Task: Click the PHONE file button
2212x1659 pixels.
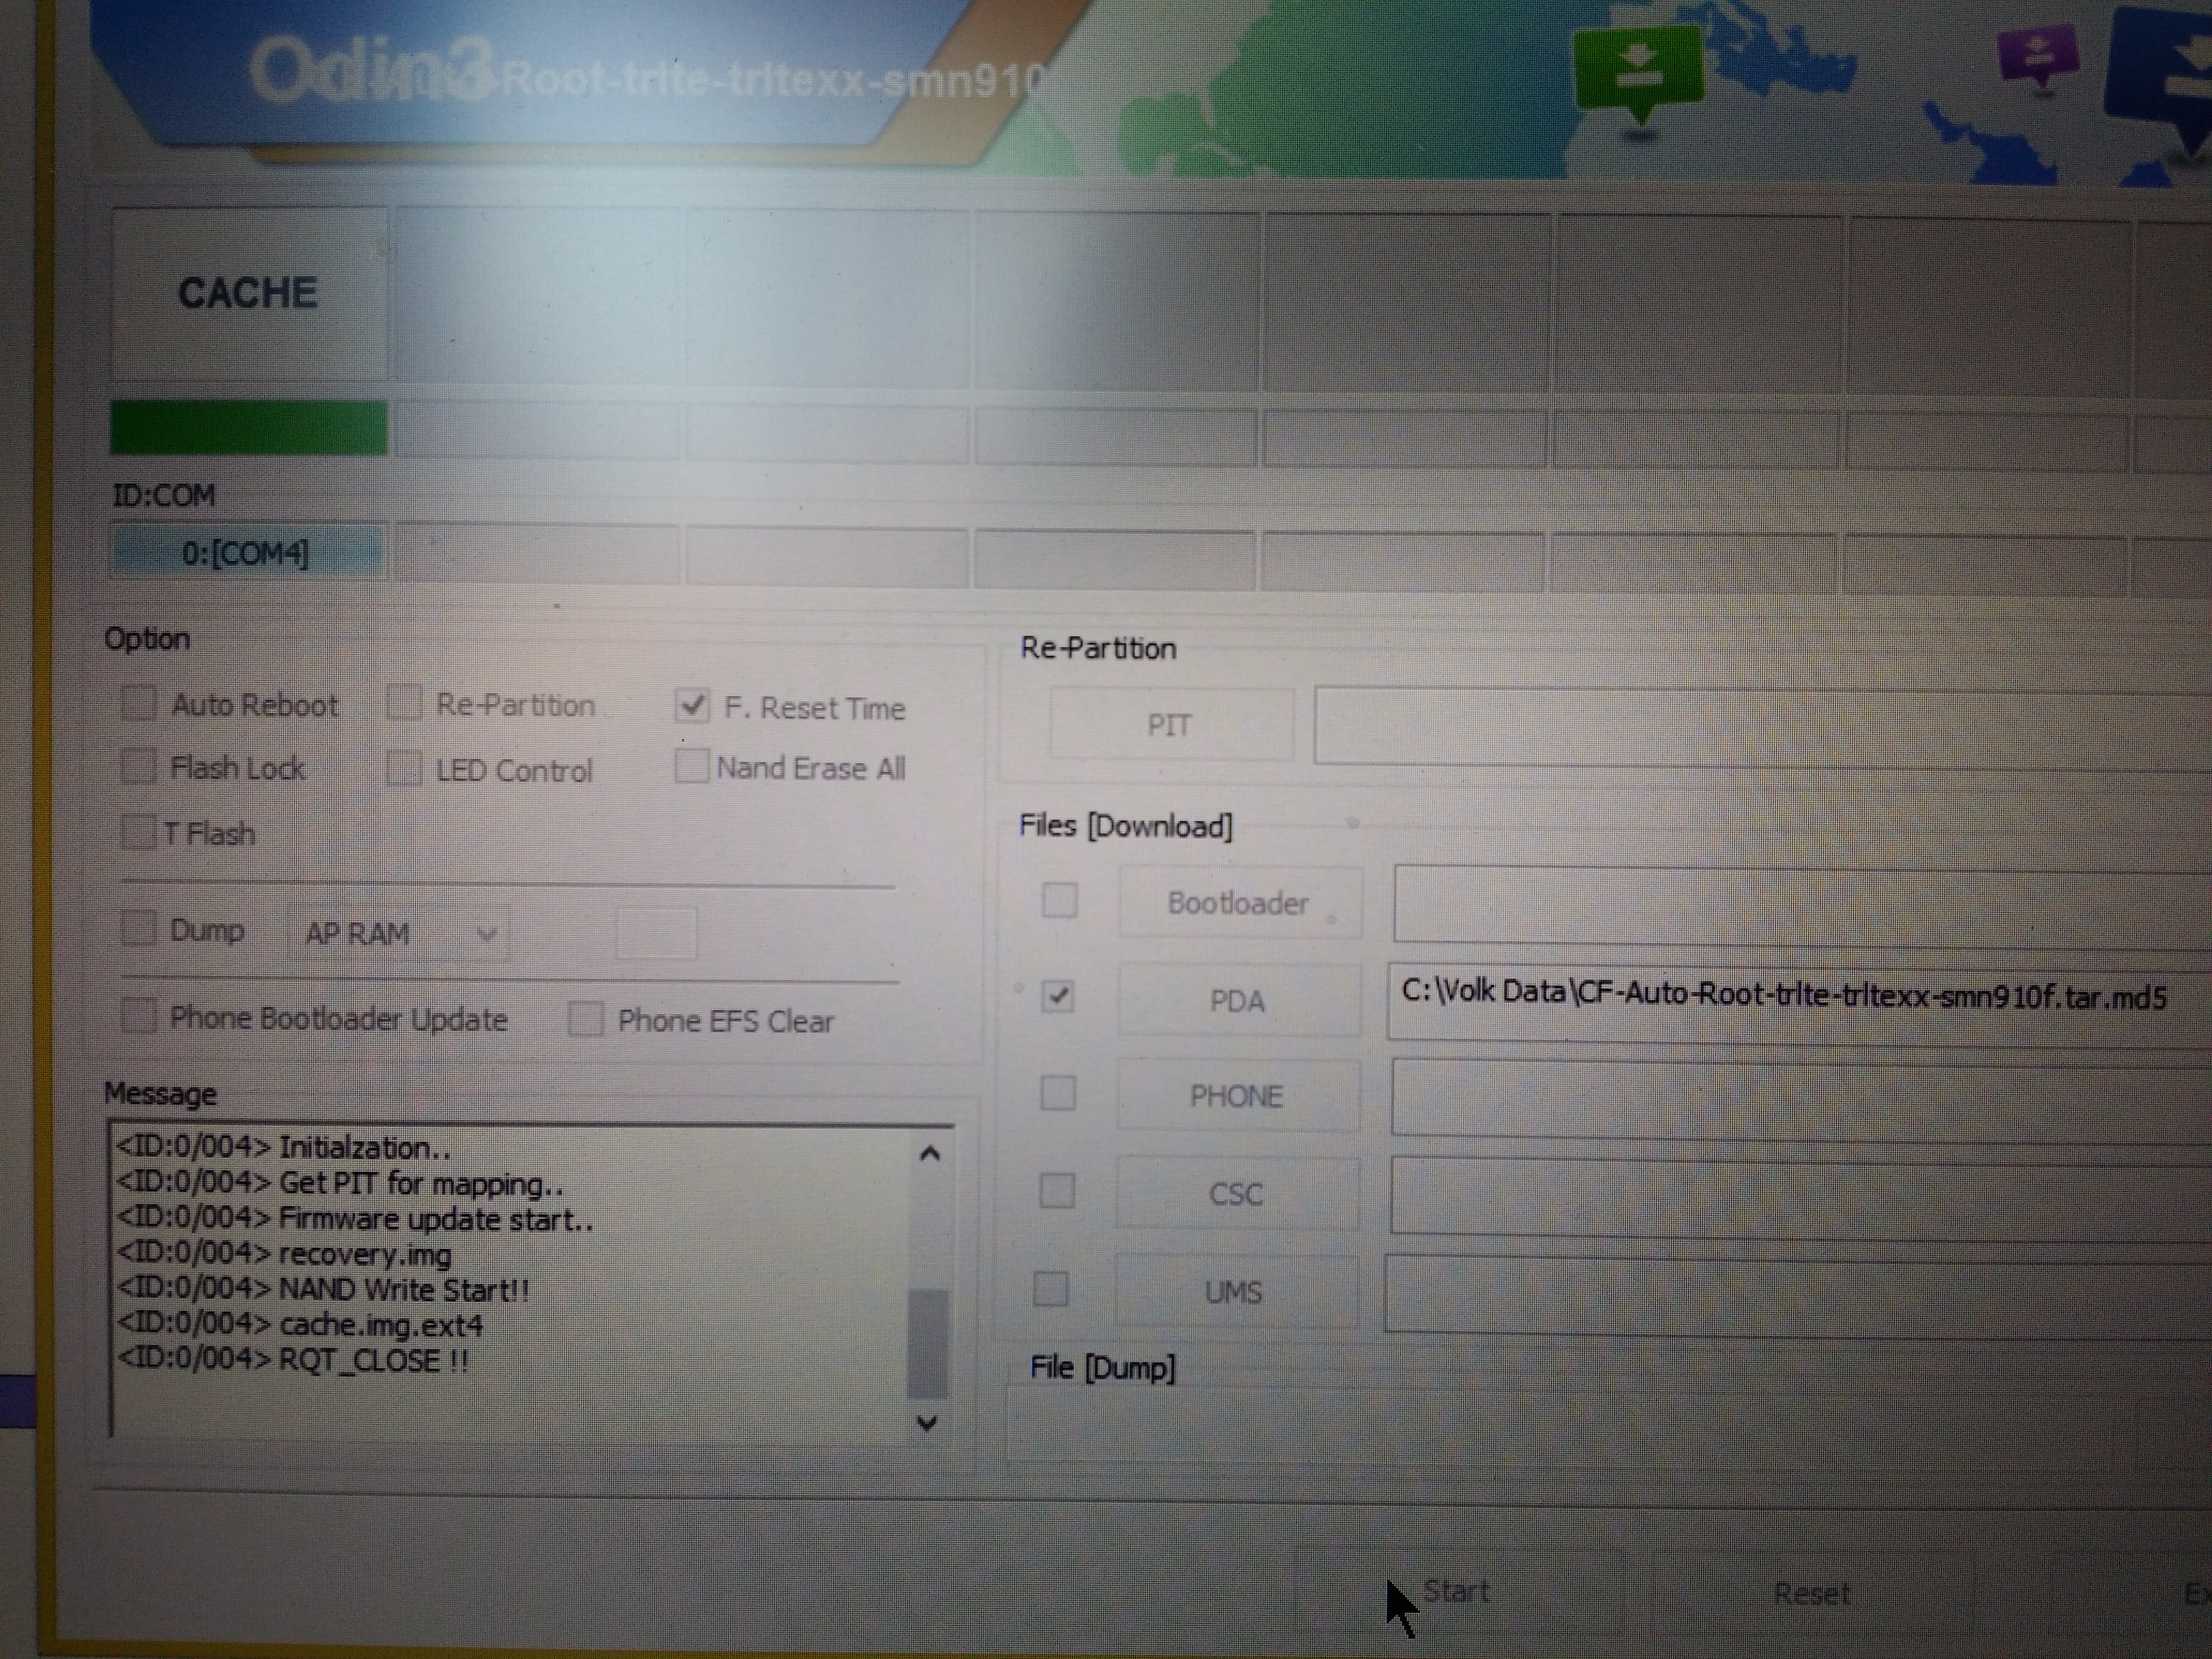Action: coord(1237,1096)
